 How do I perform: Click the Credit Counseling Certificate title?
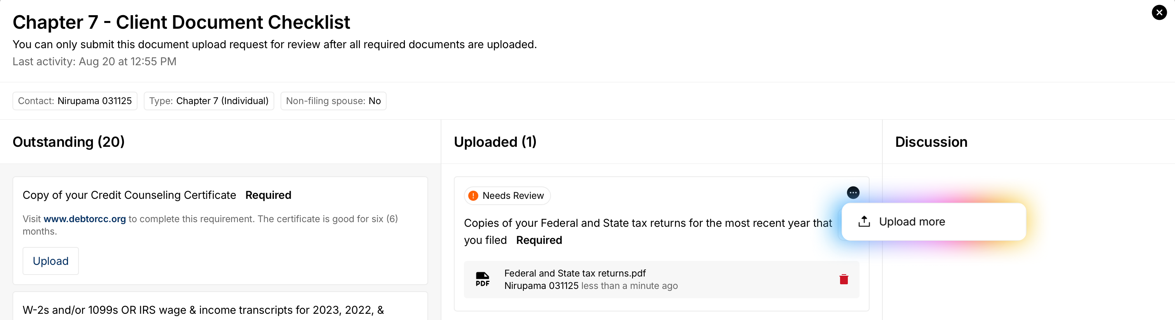pos(129,195)
